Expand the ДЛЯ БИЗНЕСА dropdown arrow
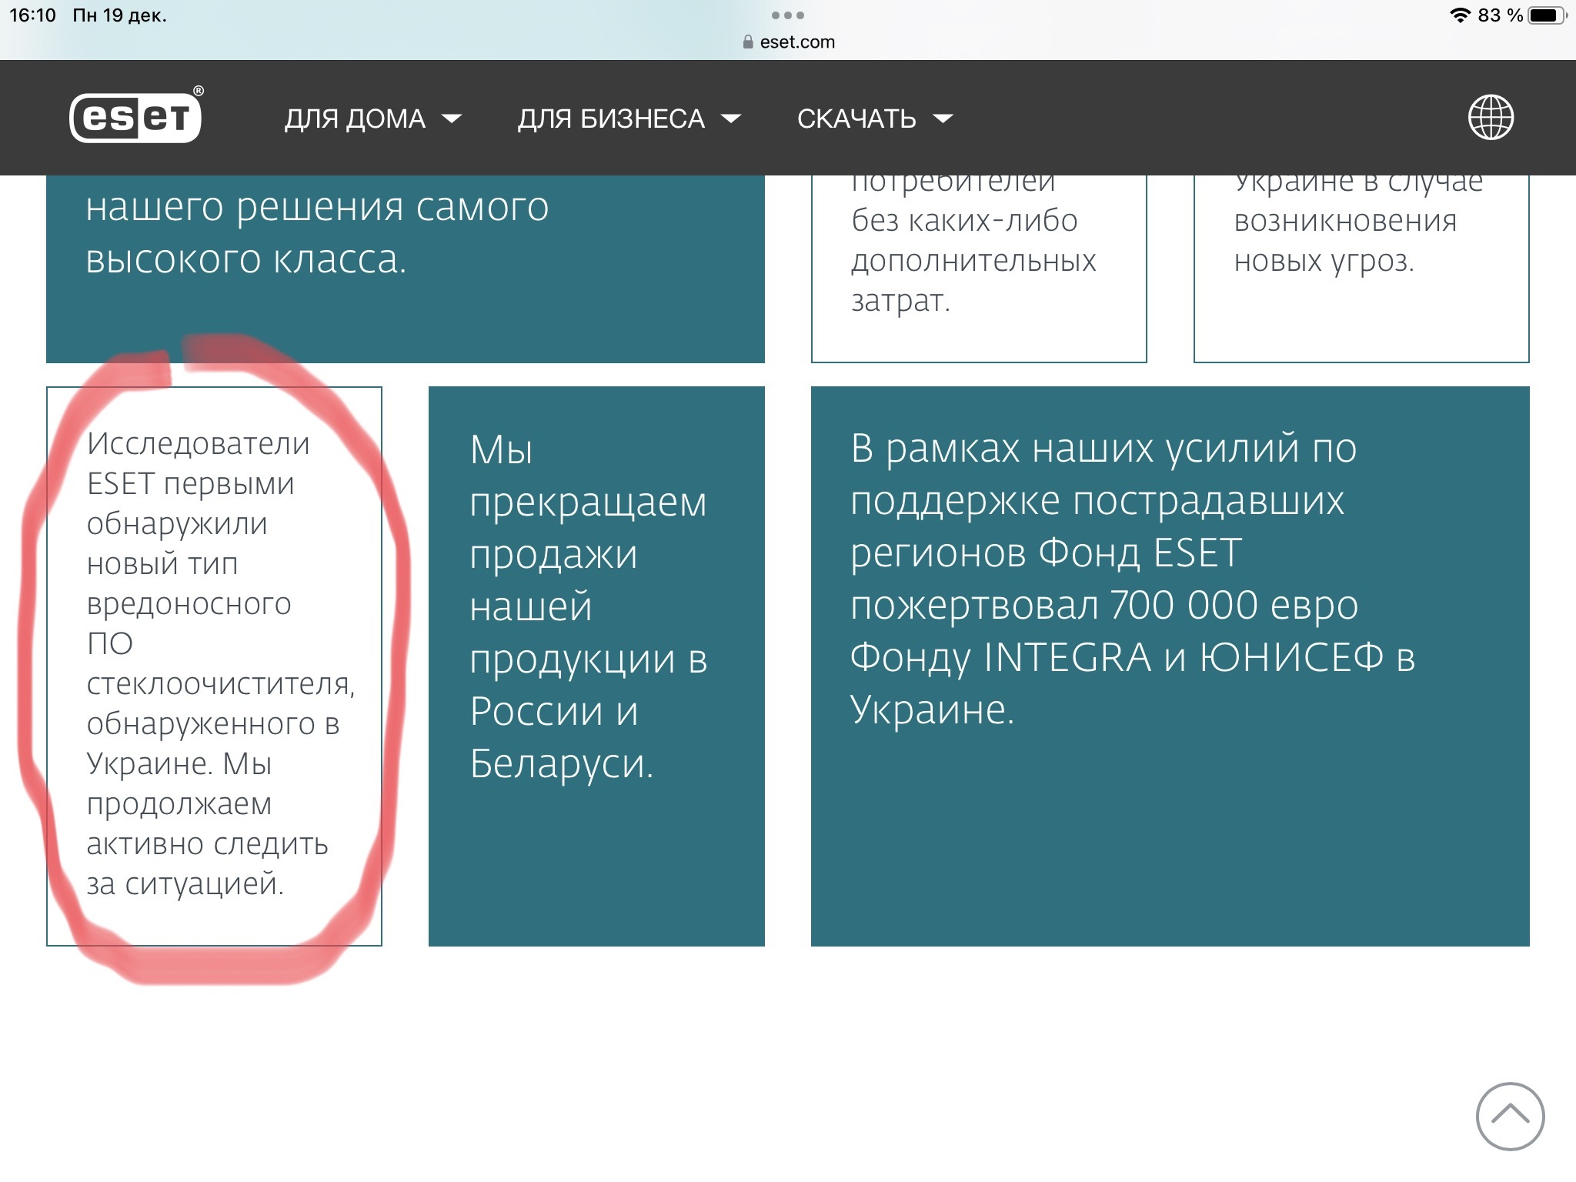Screen dimensions: 1576x1182 (731, 119)
